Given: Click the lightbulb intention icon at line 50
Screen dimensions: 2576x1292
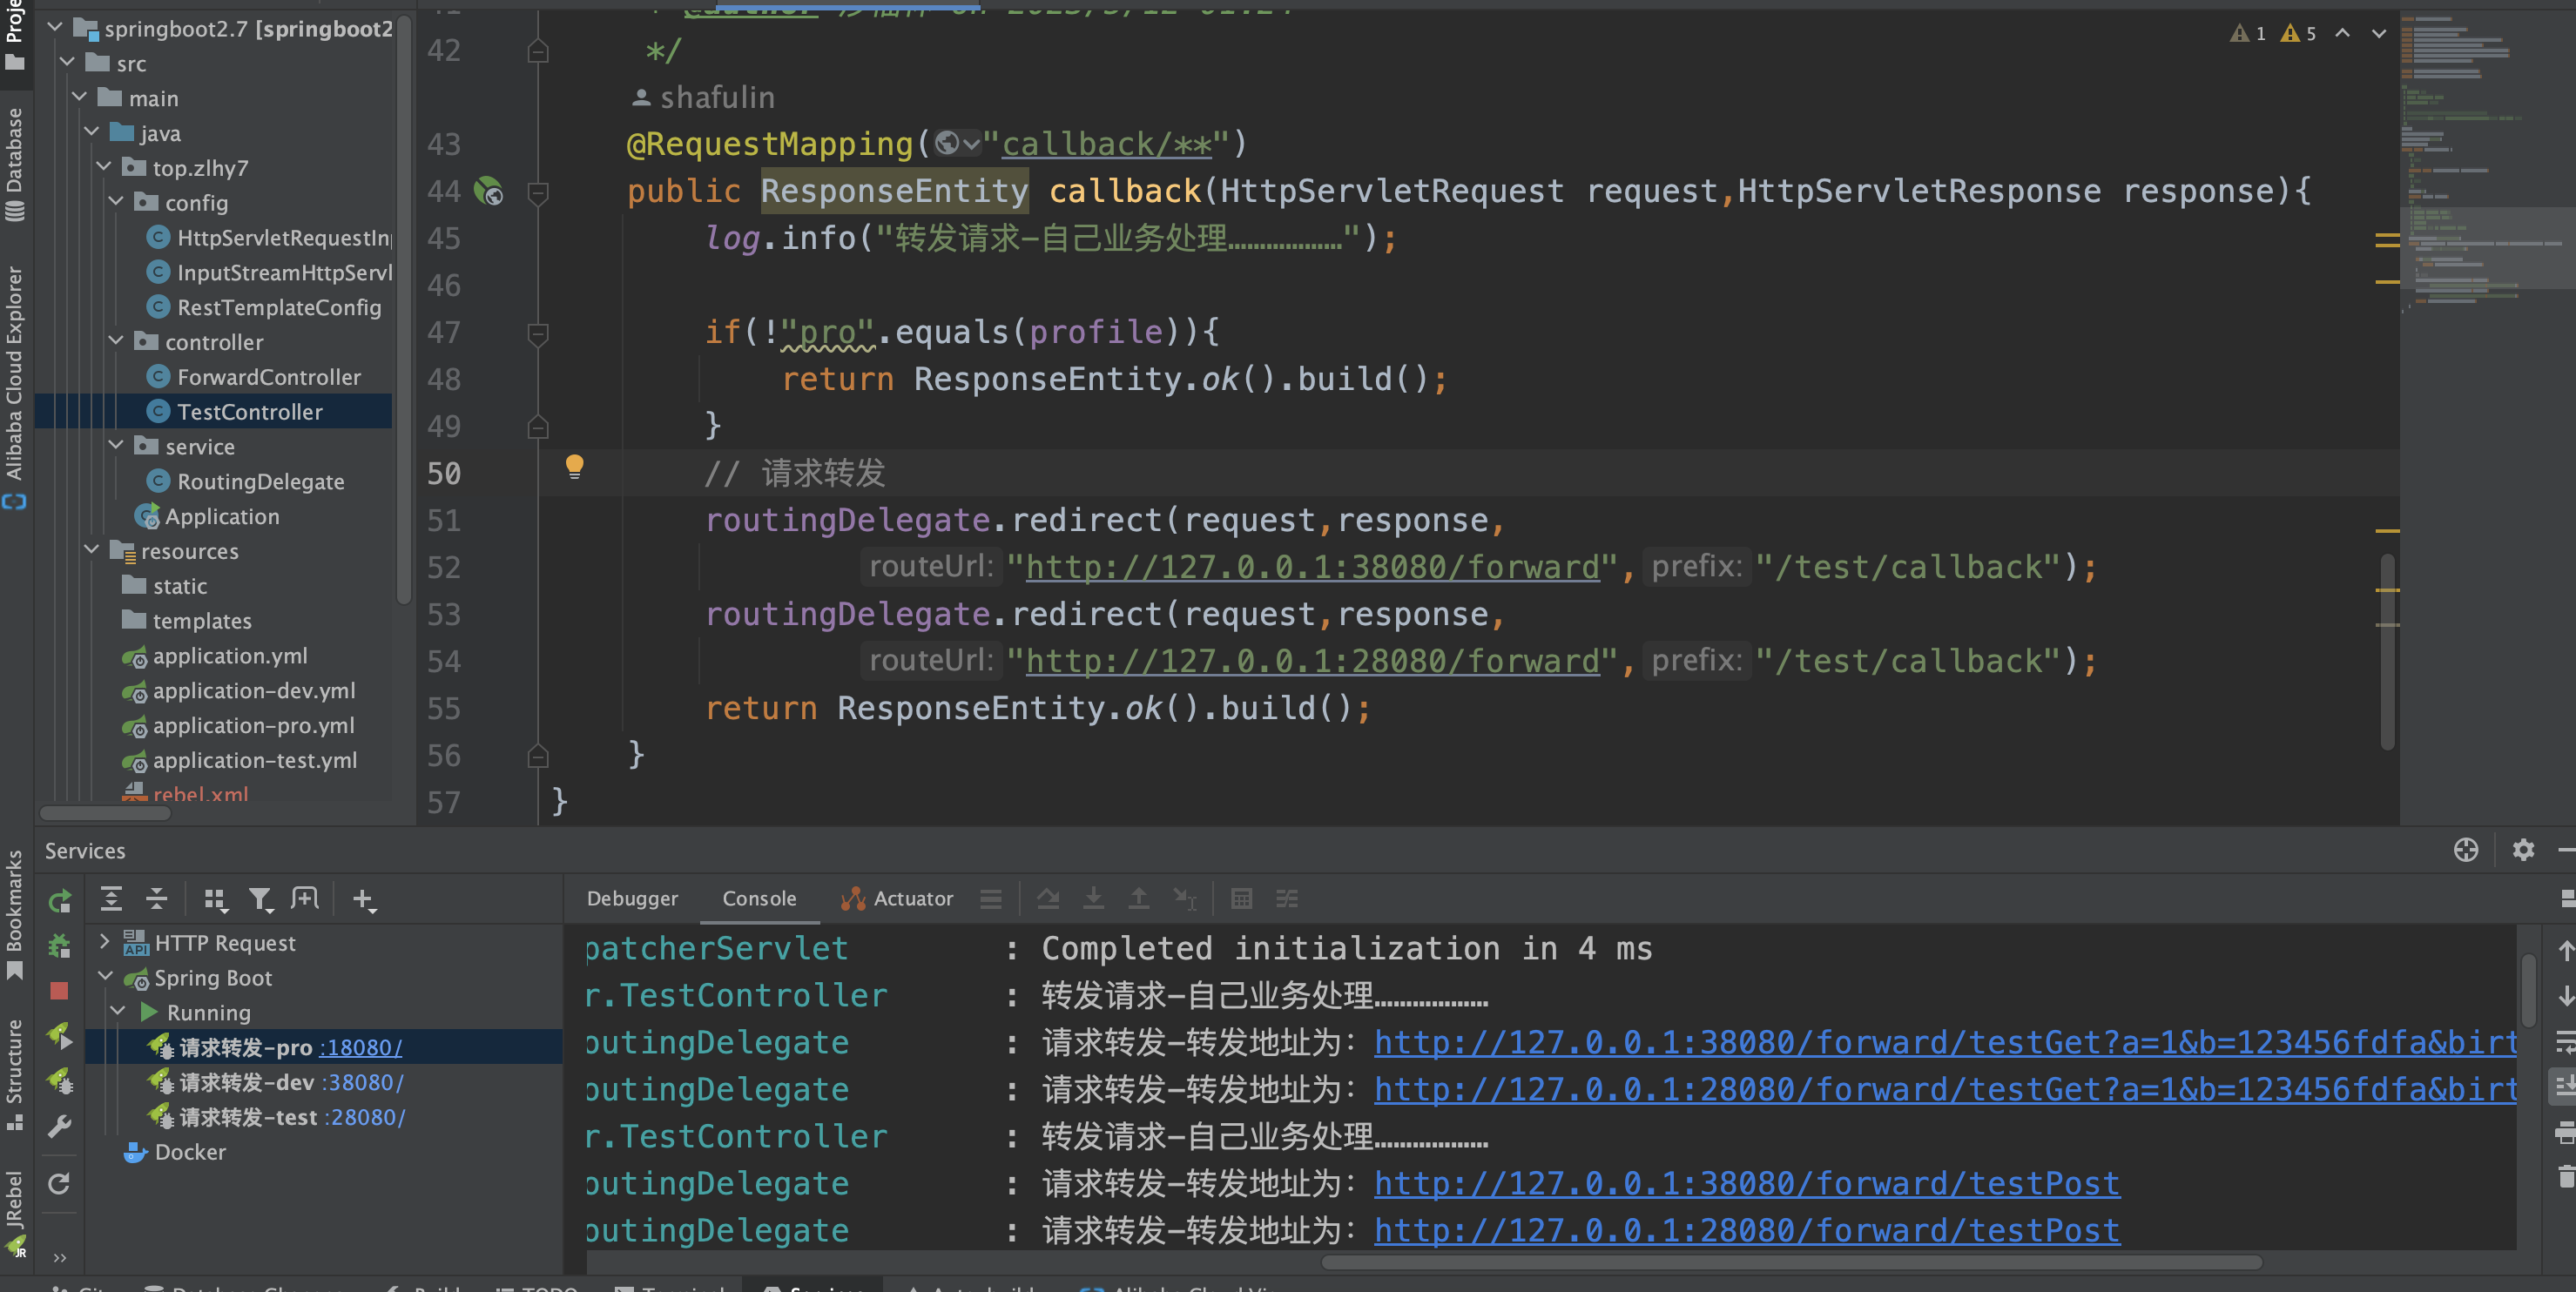Looking at the screenshot, I should 574,467.
